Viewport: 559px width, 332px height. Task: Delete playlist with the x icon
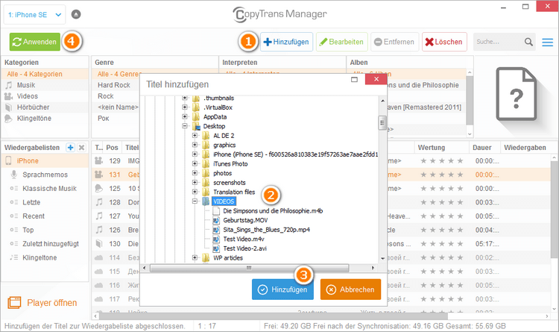pyautogui.click(x=82, y=148)
